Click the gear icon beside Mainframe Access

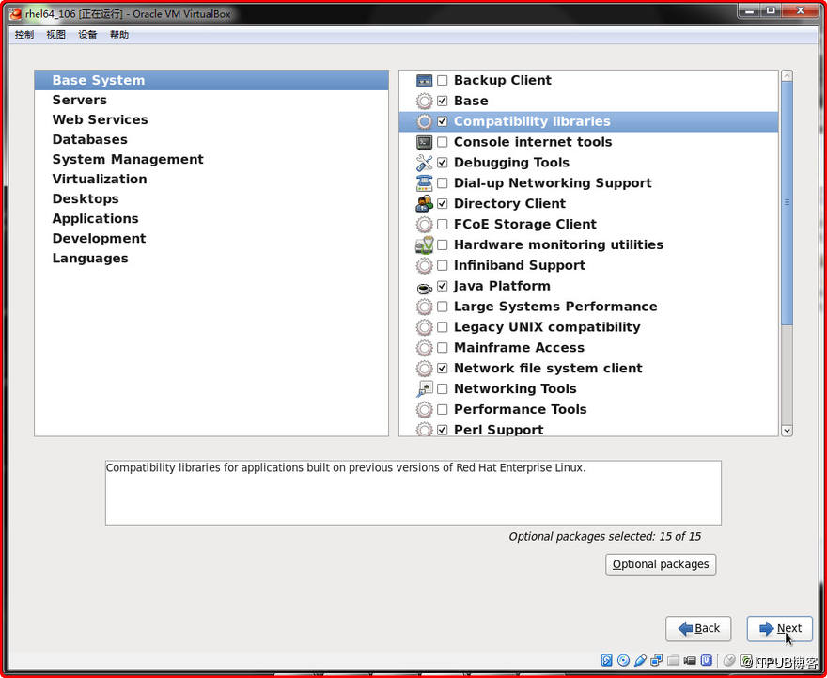coord(424,348)
